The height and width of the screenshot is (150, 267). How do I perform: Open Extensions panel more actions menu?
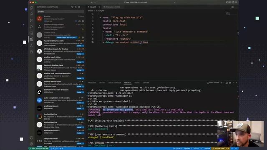[x=83, y=7]
